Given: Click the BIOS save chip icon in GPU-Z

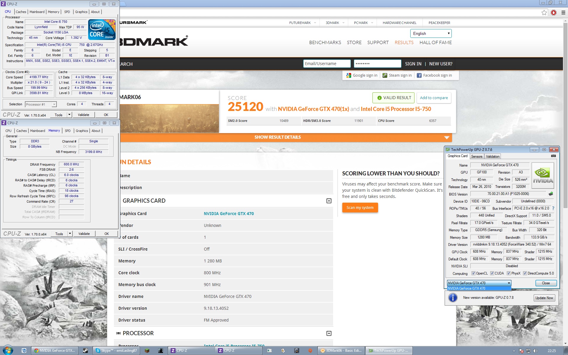Looking at the screenshot, I should [551, 194].
